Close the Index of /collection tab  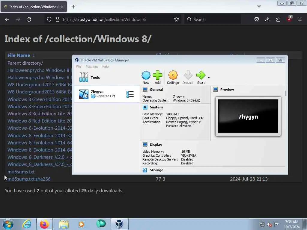pos(62,7)
